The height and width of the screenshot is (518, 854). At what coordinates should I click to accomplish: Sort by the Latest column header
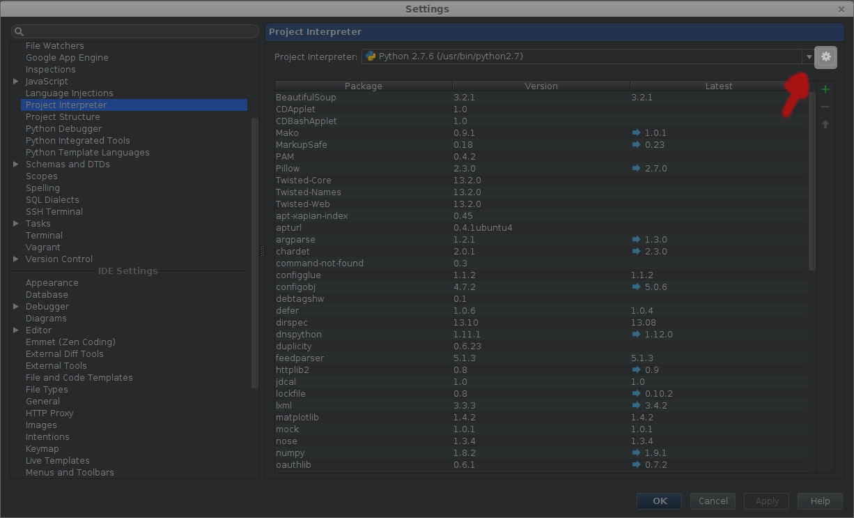click(719, 86)
